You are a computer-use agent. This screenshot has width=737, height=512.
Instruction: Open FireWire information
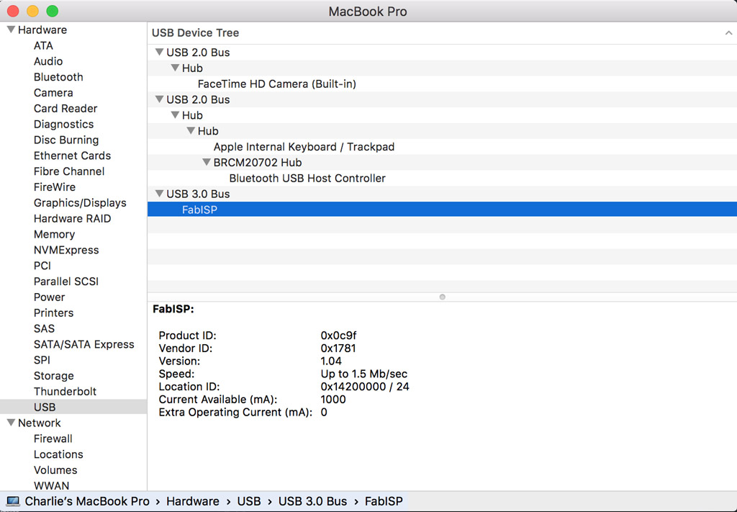click(55, 187)
